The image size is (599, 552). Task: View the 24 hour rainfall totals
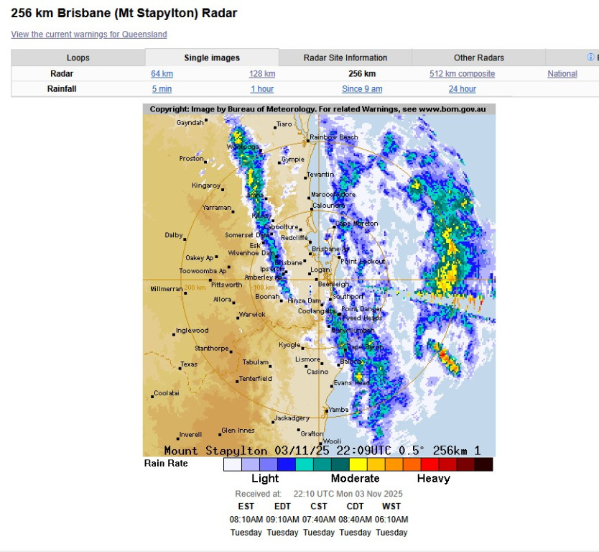[462, 88]
